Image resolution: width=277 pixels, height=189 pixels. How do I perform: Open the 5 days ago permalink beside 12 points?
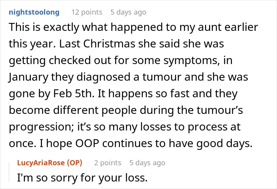click(128, 12)
